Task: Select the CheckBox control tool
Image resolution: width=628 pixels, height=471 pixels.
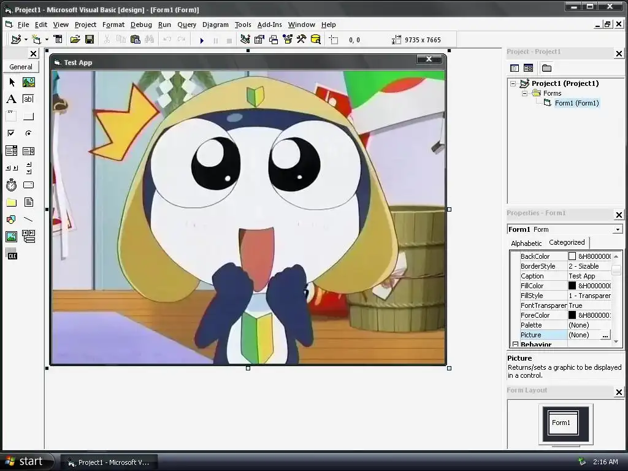Action: 12,133
